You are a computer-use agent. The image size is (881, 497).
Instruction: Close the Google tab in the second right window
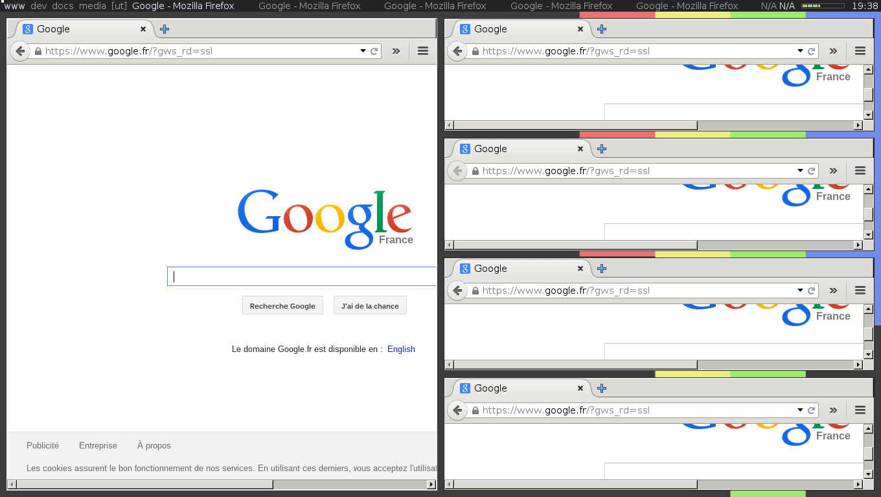pyautogui.click(x=580, y=149)
